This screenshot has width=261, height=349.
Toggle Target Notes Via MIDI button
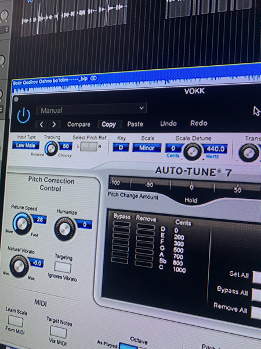click(x=58, y=332)
